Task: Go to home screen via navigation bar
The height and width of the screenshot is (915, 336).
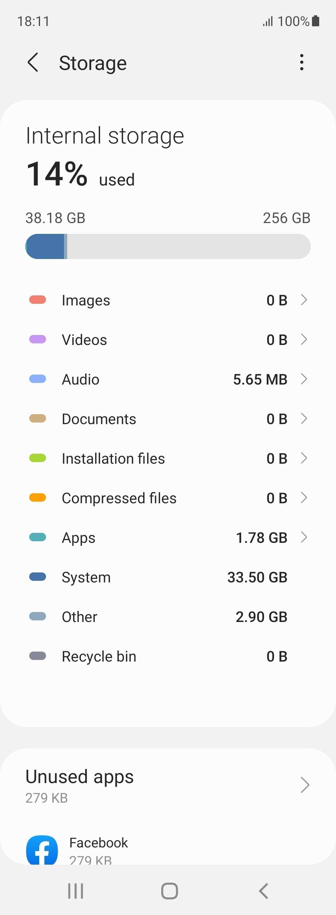Action: [169, 891]
